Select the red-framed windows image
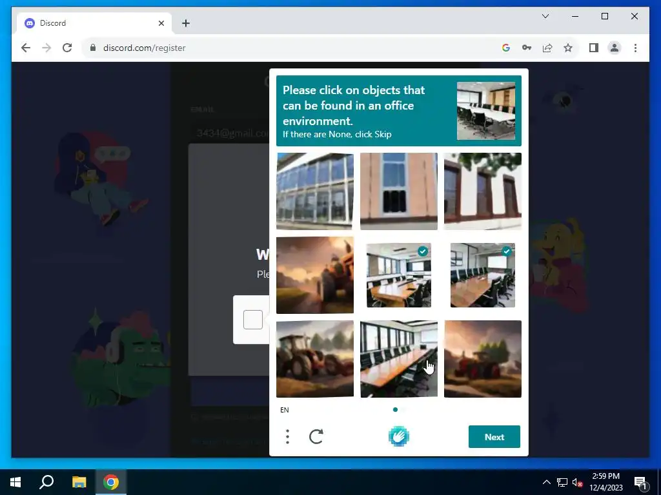Viewport: 661px width, 495px height. pos(483,191)
